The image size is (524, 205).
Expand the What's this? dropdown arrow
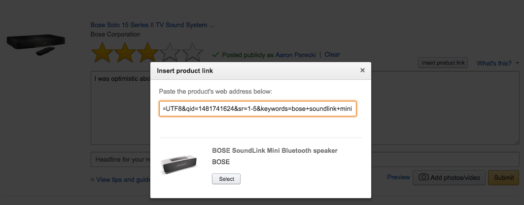coord(517,63)
